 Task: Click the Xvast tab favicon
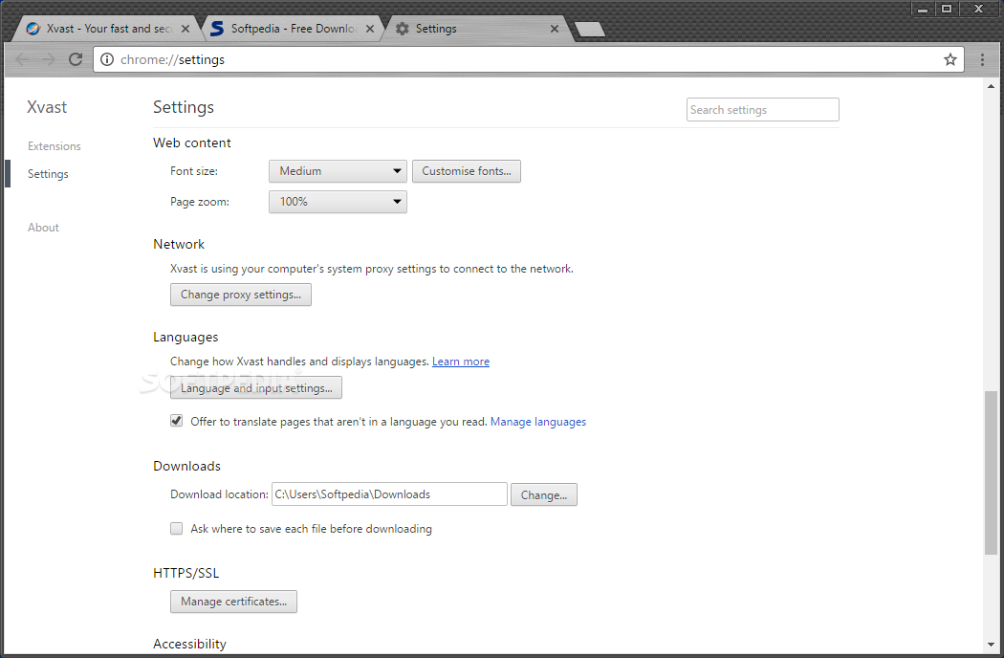coord(33,29)
